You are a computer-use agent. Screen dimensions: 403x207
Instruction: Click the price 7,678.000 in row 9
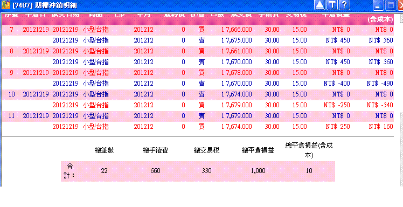click(x=239, y=73)
